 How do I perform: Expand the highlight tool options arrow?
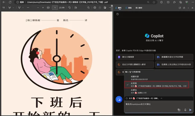point(13,8)
